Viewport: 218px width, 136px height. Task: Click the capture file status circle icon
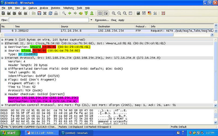(2, 127)
